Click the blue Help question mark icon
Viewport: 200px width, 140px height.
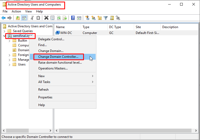tap(73, 18)
